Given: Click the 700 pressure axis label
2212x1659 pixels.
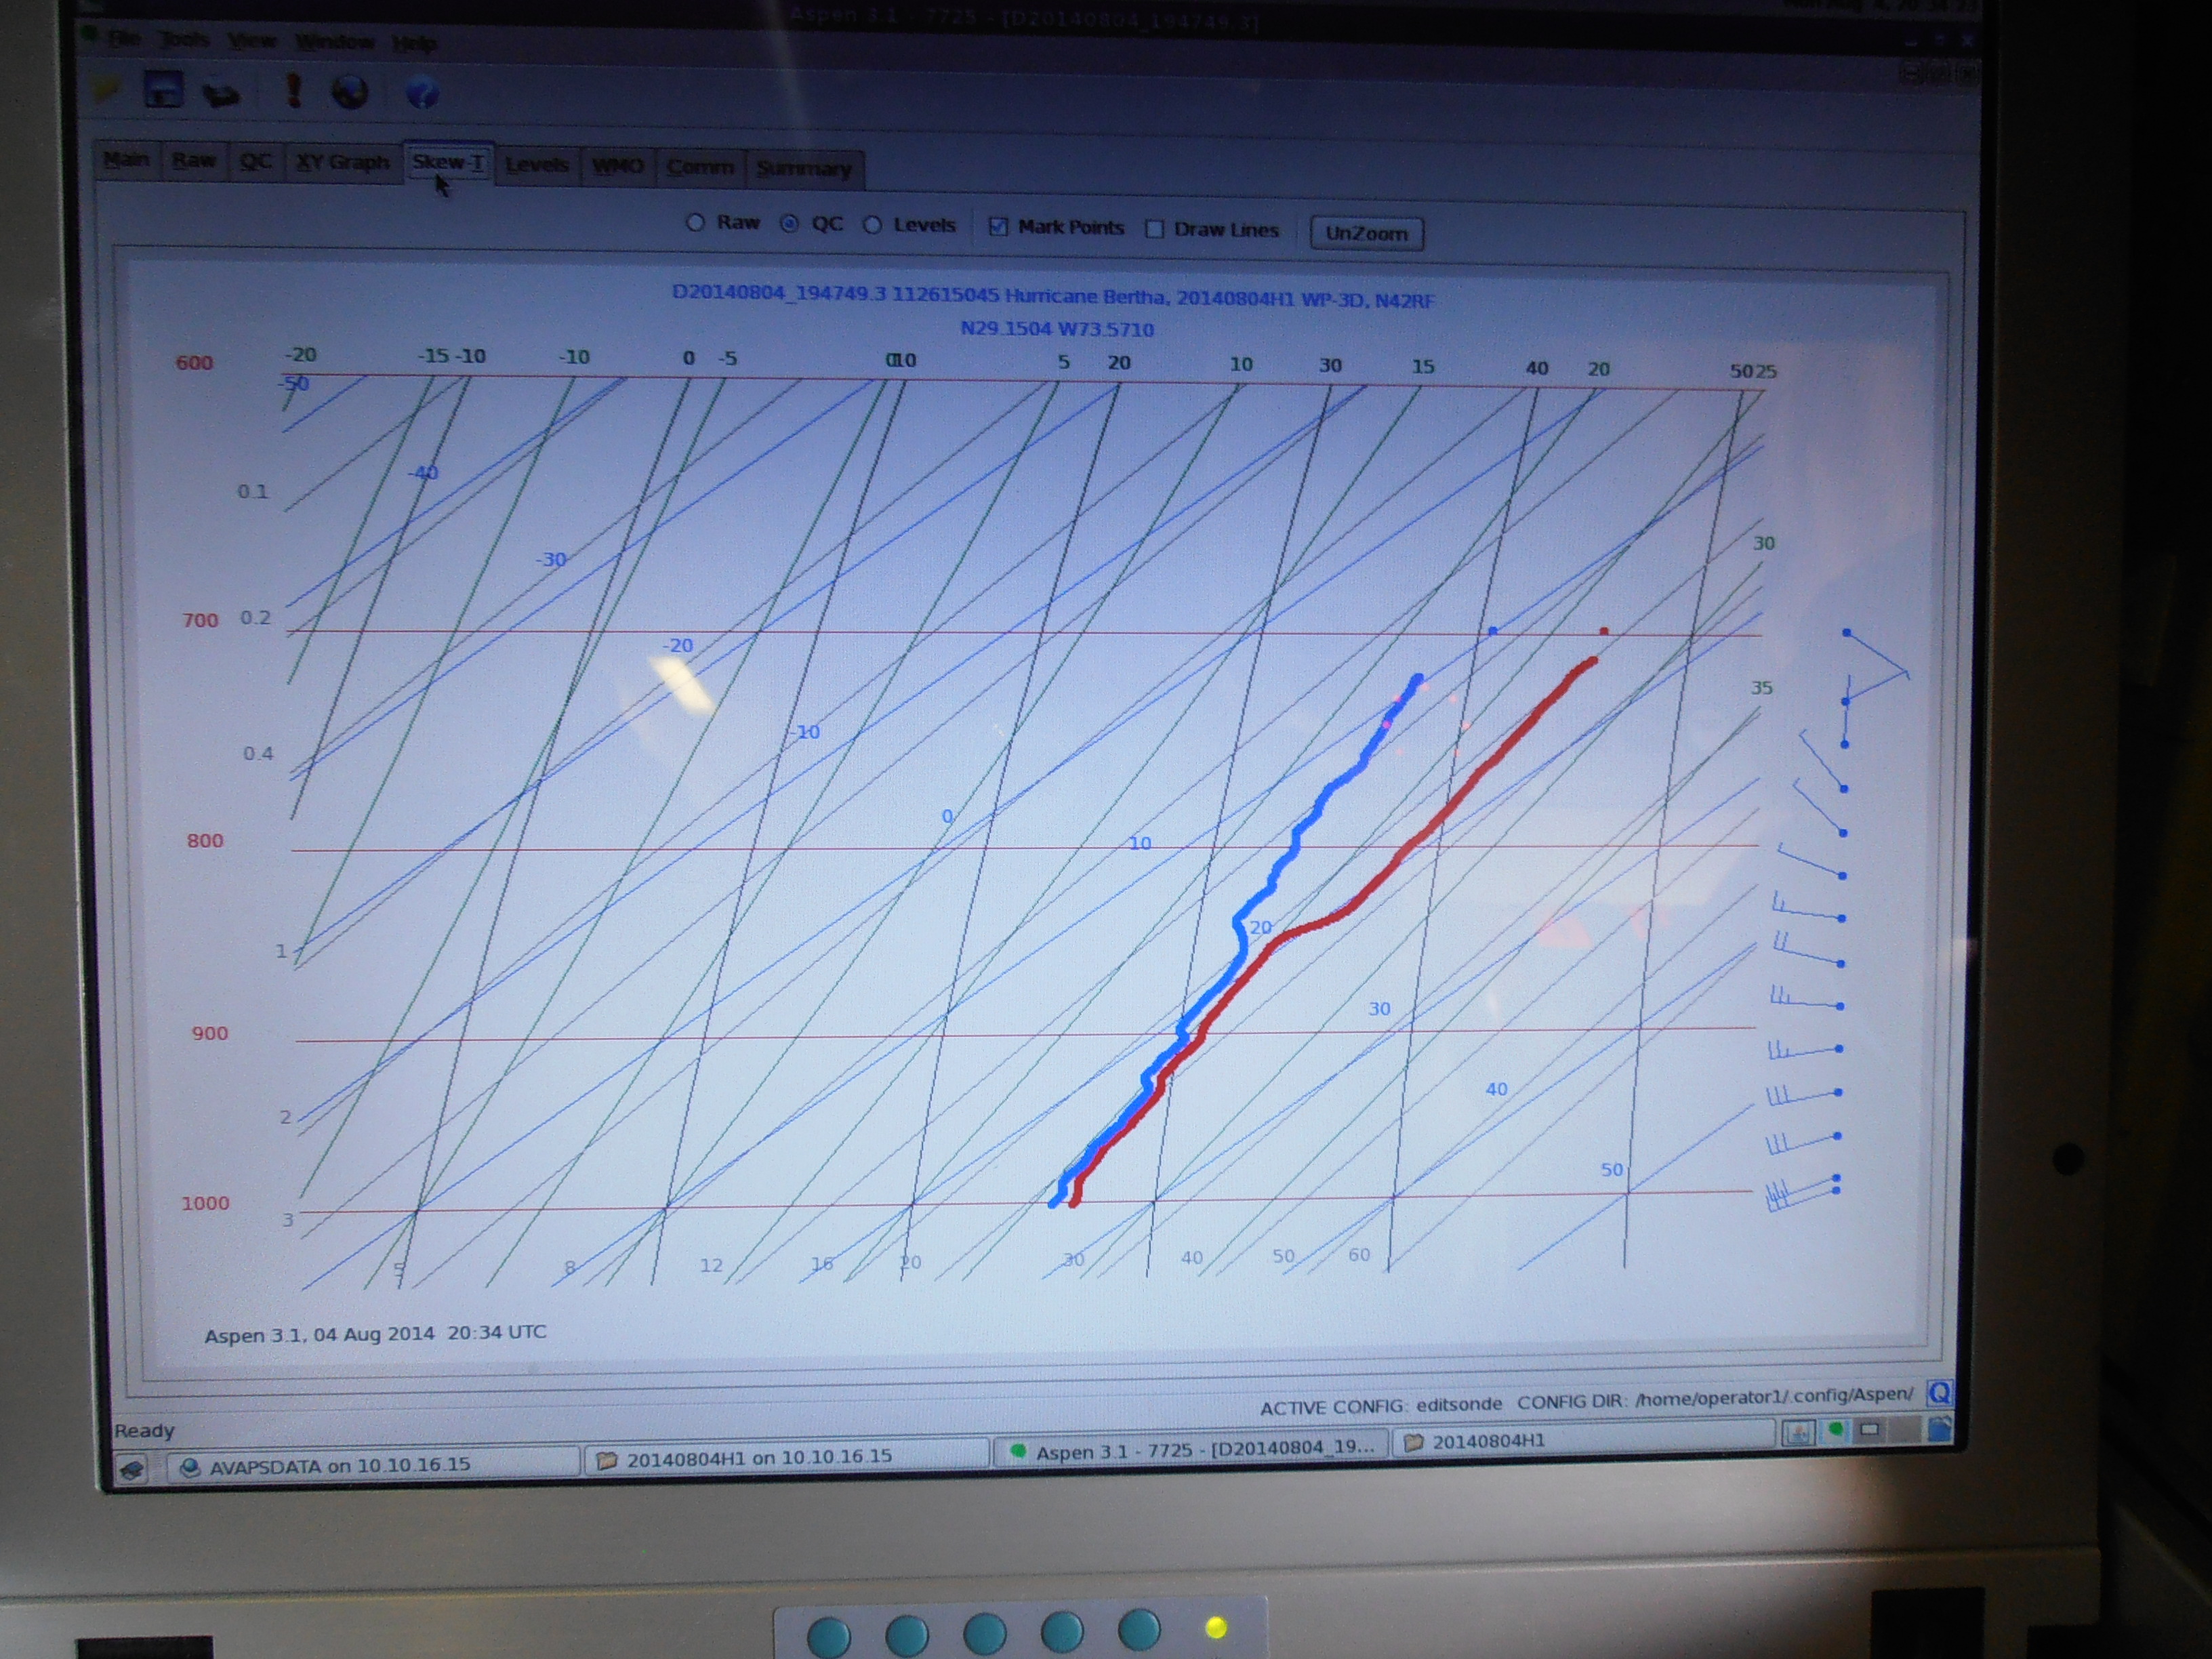Looking at the screenshot, I should point(200,620).
